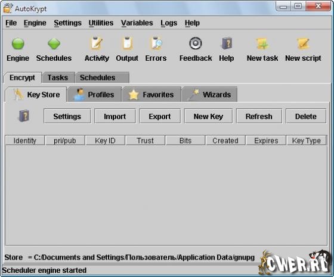Click the Key Store help book icon
Viewport: 334px width, 277px height.
point(24,116)
